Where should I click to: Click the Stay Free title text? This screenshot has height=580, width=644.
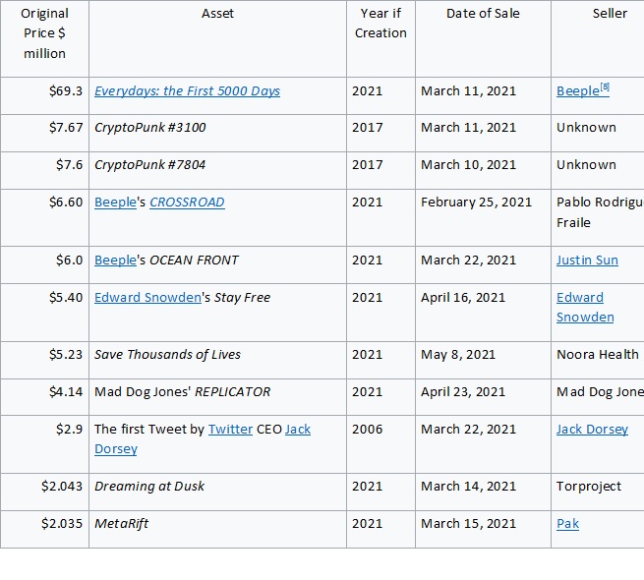242,298
